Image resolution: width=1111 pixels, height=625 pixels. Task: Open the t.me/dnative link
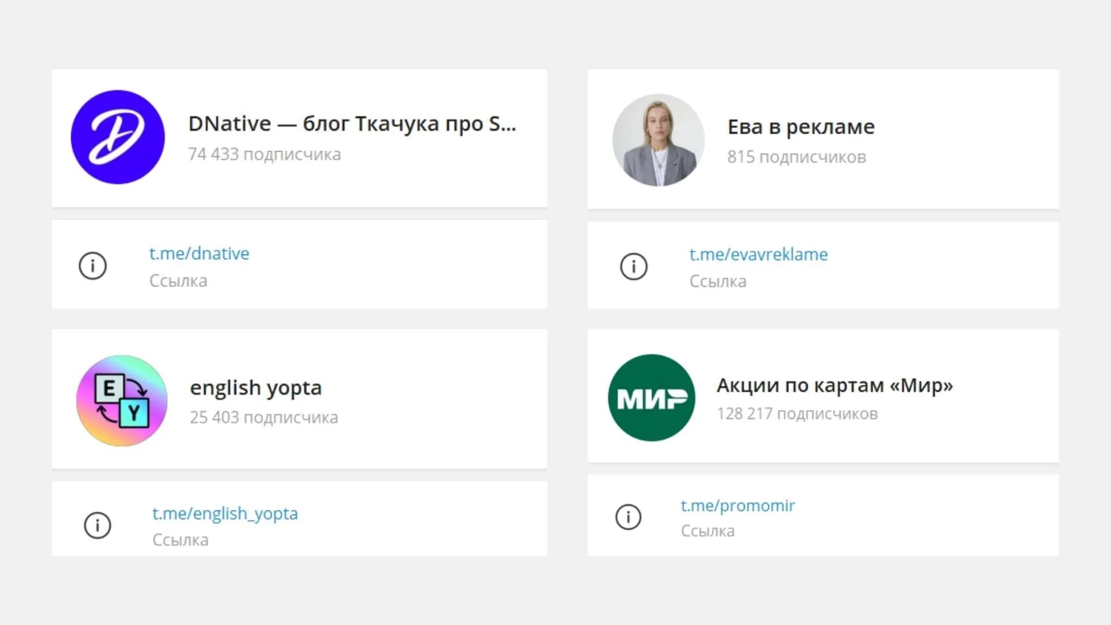click(199, 253)
